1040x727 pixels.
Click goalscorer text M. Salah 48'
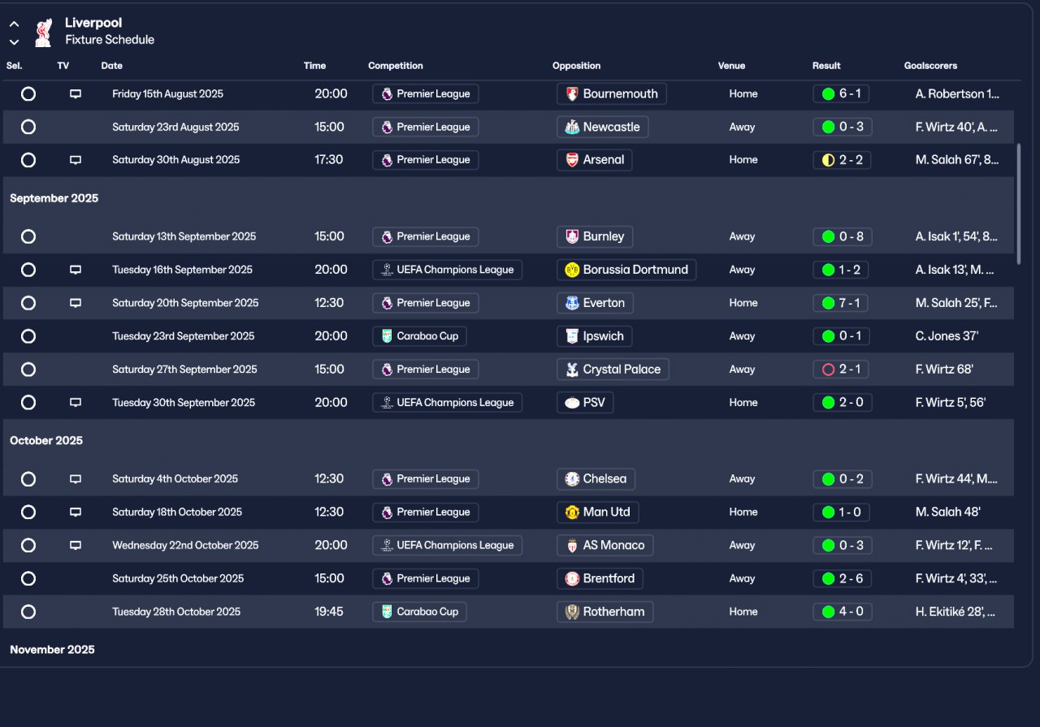[948, 513]
